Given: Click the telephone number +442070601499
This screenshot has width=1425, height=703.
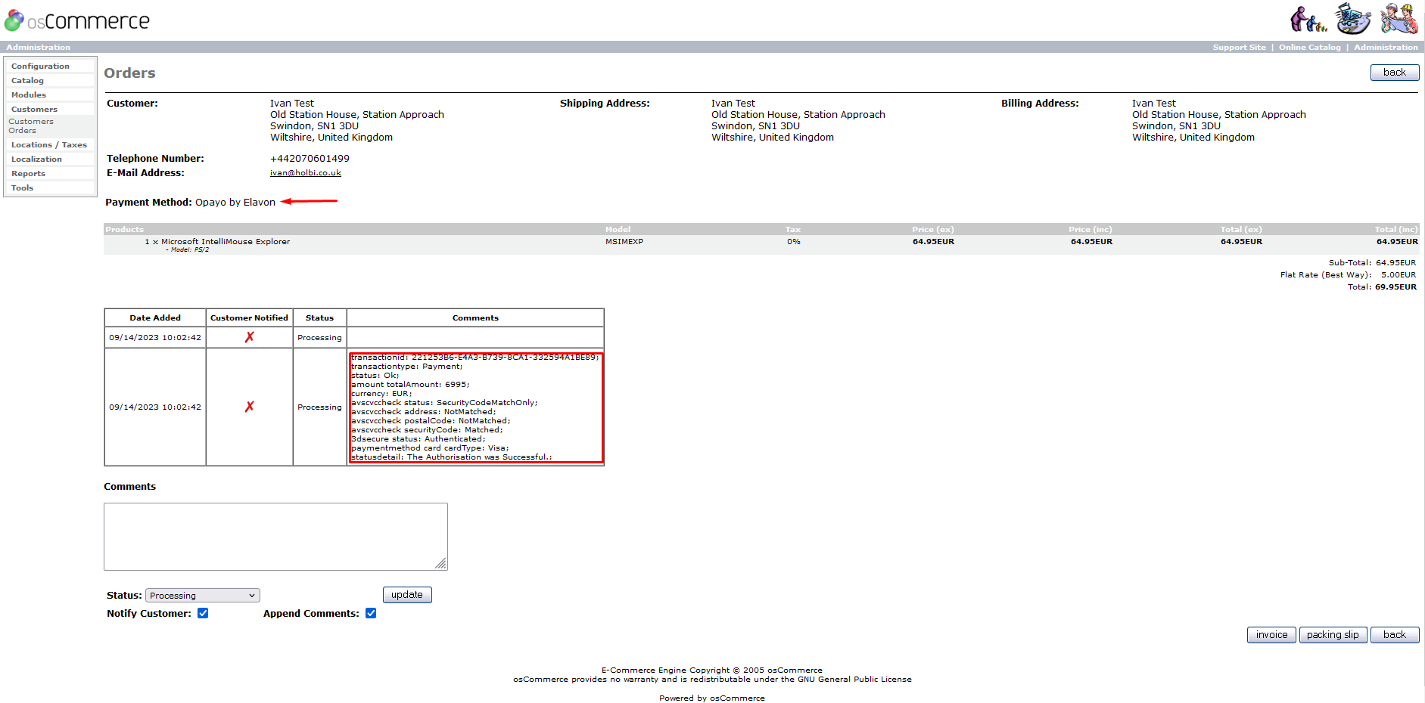Looking at the screenshot, I should (x=310, y=159).
